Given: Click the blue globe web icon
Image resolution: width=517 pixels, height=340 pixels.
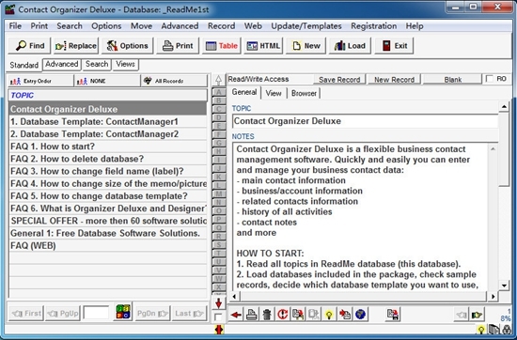Looking at the screenshot, I should click(360, 315).
